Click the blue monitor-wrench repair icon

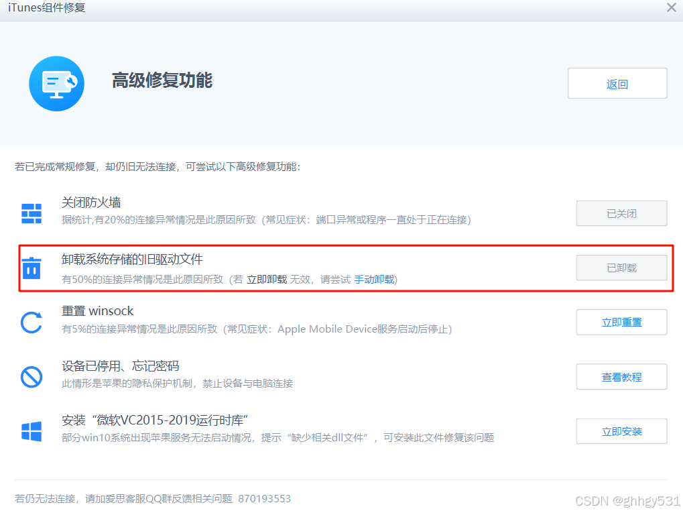pos(56,83)
